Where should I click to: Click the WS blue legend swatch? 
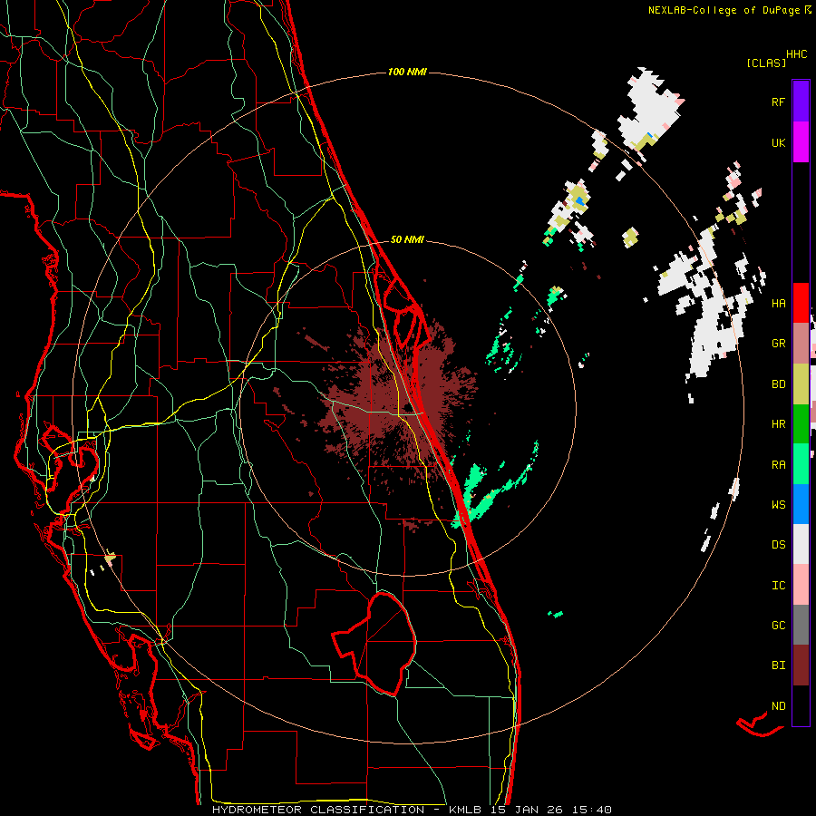[801, 504]
